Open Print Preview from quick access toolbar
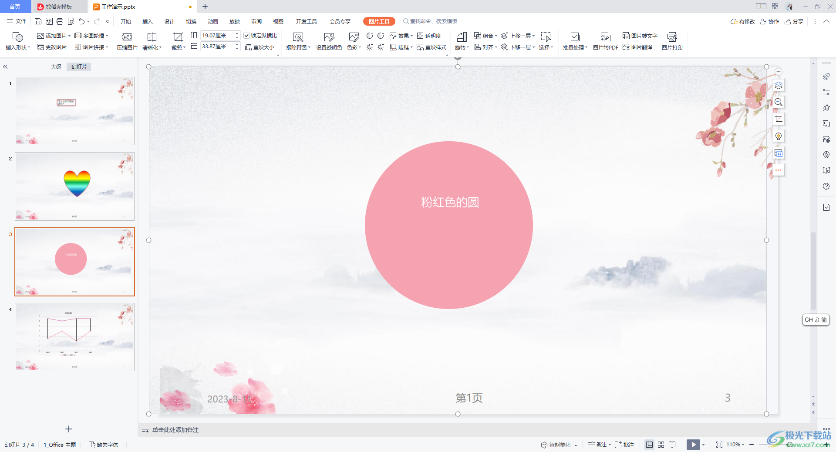The image size is (836, 452). (71, 21)
